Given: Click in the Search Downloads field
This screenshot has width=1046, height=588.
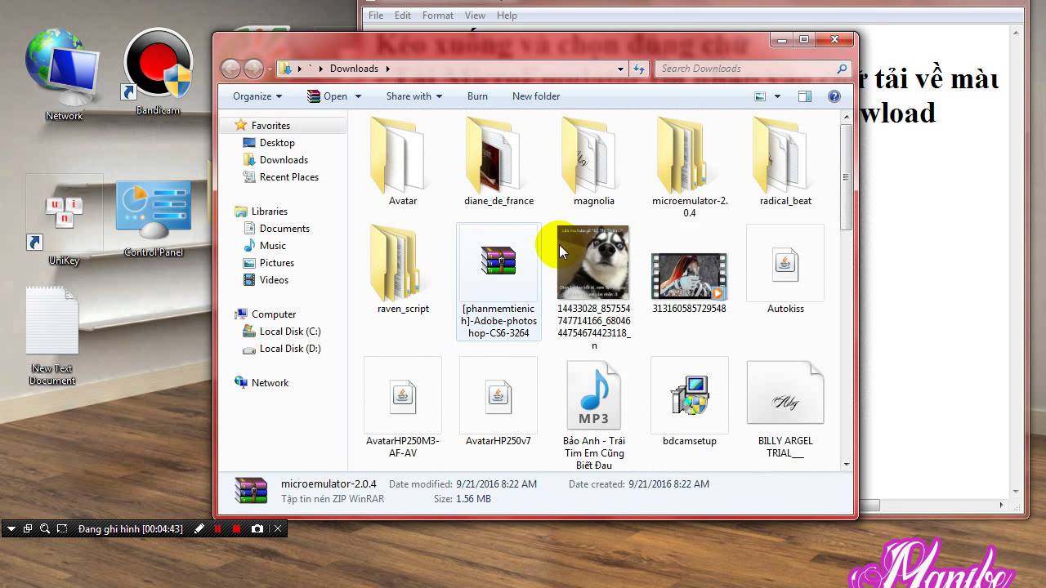Looking at the screenshot, I should (752, 69).
